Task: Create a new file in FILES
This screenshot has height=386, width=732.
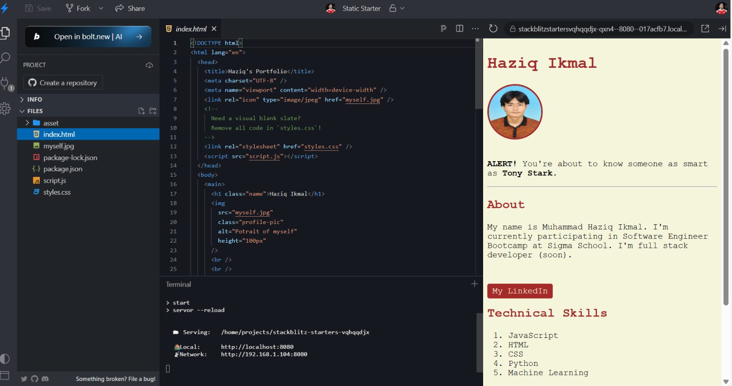Action: pyautogui.click(x=141, y=111)
